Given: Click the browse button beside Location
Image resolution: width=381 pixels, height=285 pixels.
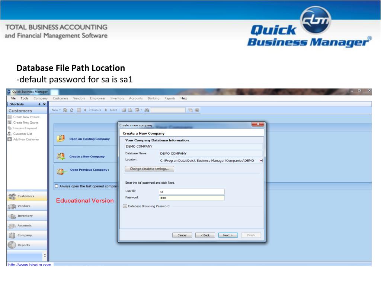Looking at the screenshot, I should tap(261, 161).
